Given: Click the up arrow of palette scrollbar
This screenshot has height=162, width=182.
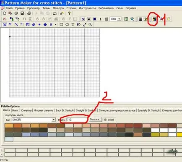Looking at the screenshot, I should [x=2, y=150].
